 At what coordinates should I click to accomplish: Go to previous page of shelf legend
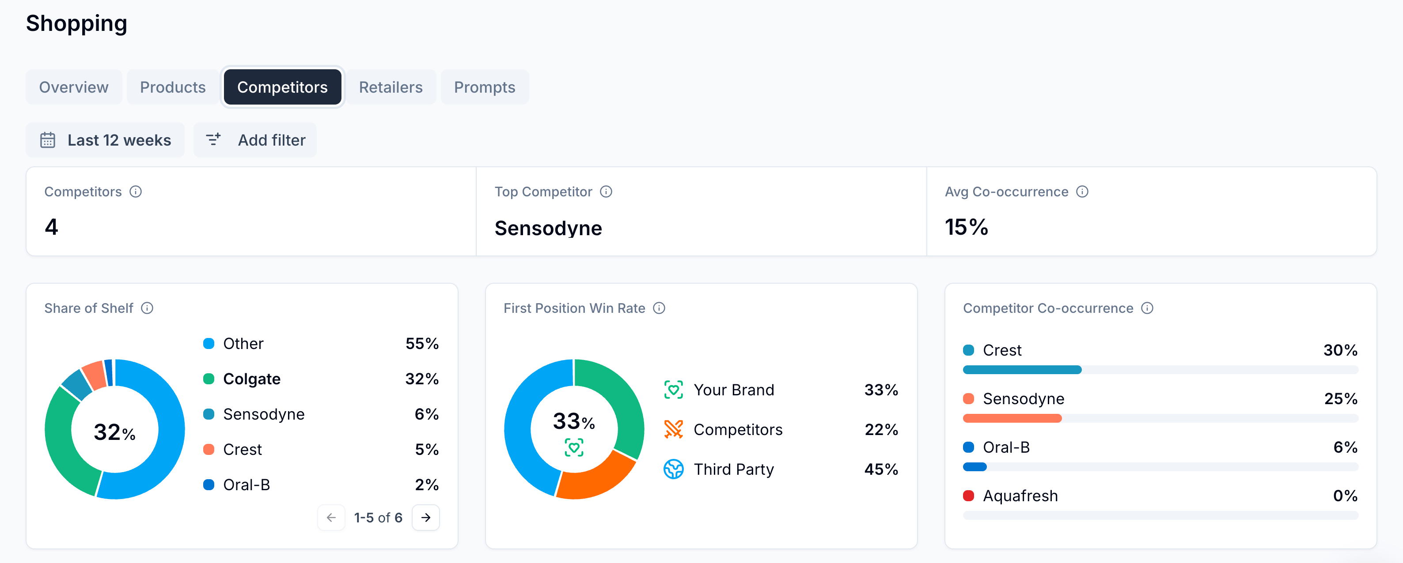click(331, 517)
